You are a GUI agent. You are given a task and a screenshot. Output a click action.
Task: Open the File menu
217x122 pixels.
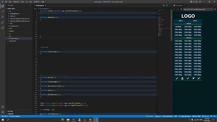6,2
